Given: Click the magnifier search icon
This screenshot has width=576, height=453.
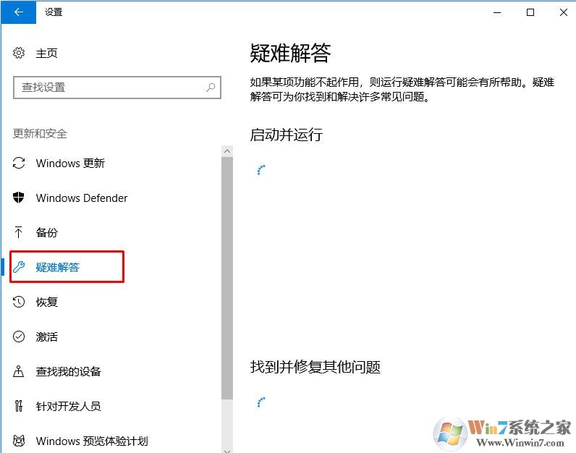Looking at the screenshot, I should 211,88.
